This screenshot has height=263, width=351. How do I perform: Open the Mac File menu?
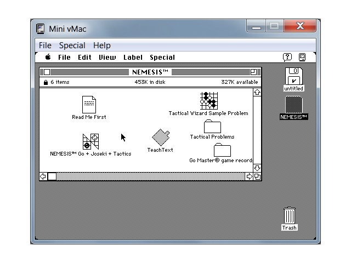pos(64,58)
